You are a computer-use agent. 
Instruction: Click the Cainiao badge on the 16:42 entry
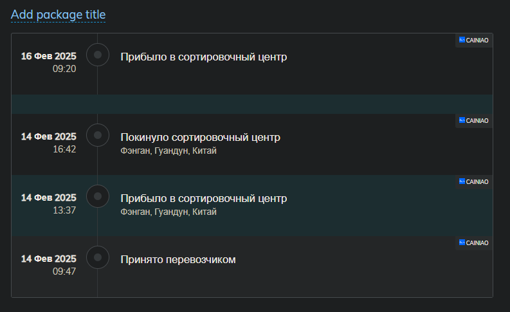click(x=474, y=121)
